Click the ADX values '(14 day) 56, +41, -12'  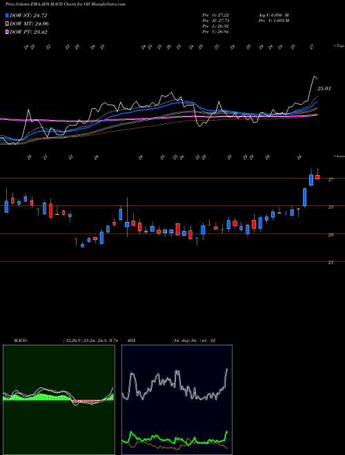click(193, 341)
